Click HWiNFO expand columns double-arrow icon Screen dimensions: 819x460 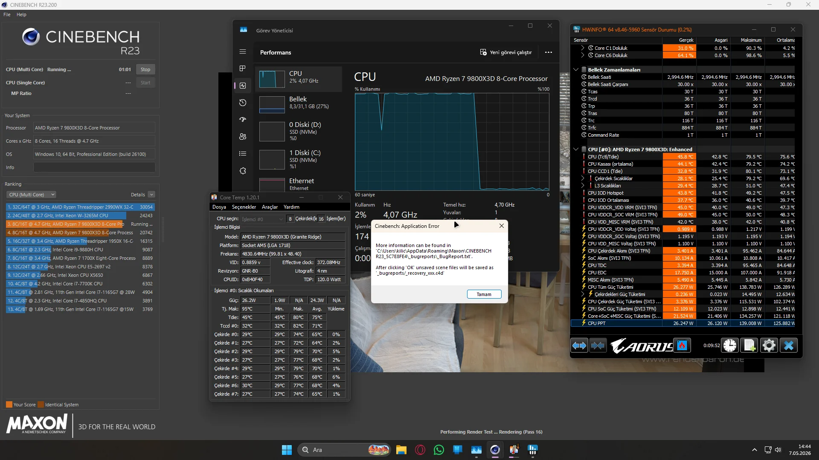pyautogui.click(x=579, y=345)
